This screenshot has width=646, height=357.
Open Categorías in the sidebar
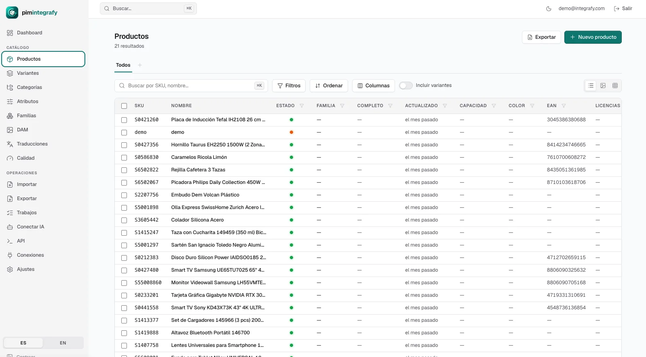[x=43, y=87]
